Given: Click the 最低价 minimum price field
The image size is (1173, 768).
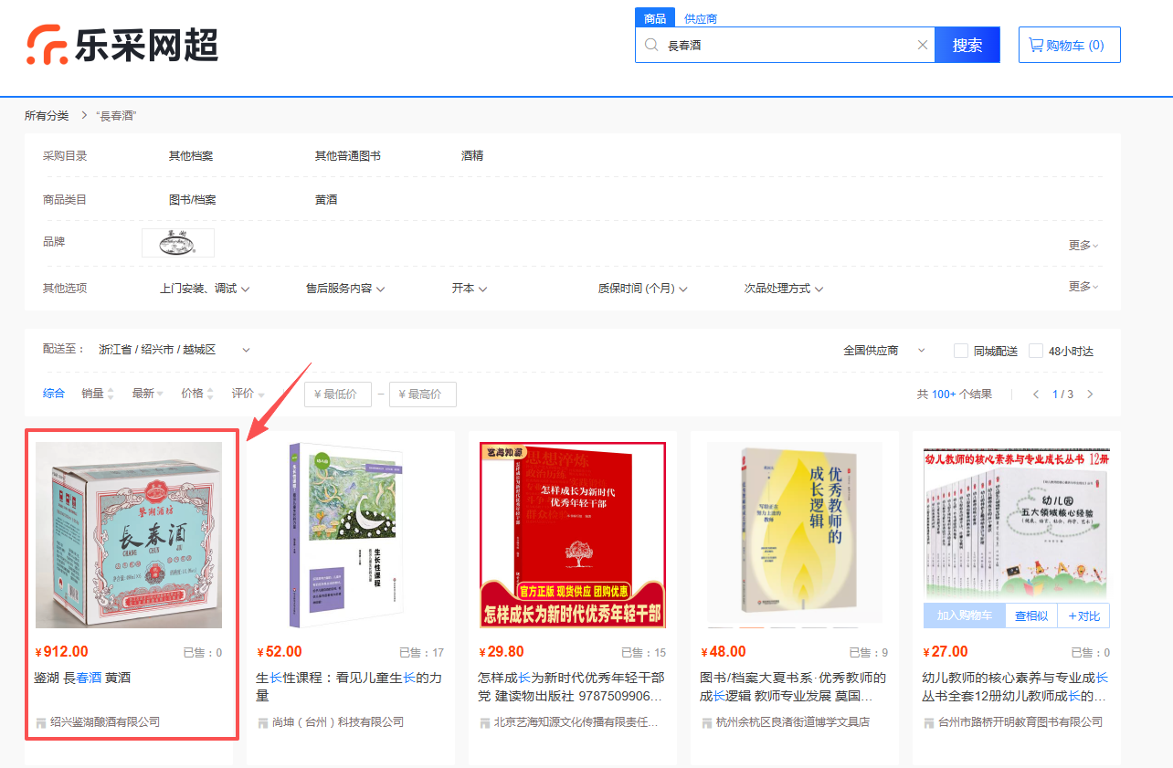Looking at the screenshot, I should (x=338, y=395).
